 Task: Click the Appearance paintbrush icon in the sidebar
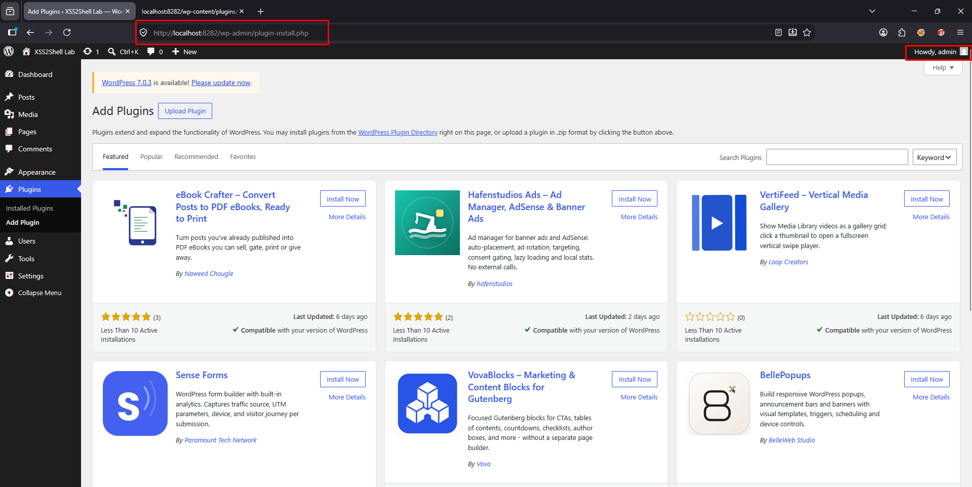pos(9,172)
